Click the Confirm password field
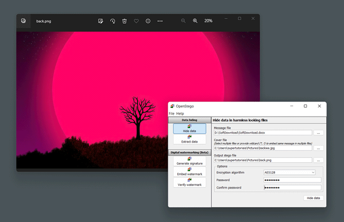The width and height of the screenshot is (344, 222). (x=292, y=188)
